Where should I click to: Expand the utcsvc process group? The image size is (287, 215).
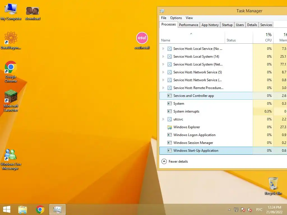click(x=163, y=119)
